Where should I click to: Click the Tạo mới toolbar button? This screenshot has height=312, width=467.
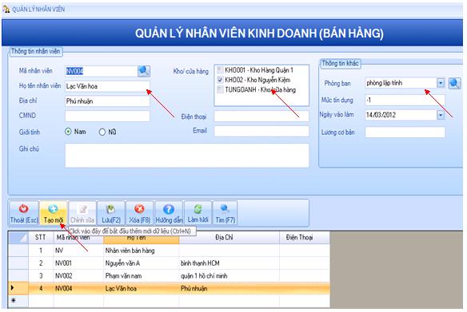(x=54, y=213)
